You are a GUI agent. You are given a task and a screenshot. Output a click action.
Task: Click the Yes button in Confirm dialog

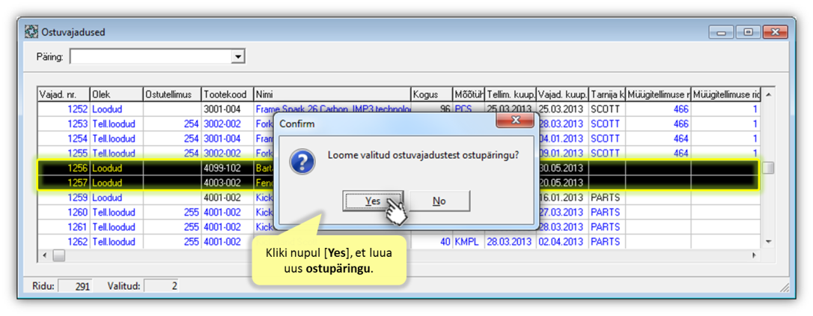coord(372,201)
